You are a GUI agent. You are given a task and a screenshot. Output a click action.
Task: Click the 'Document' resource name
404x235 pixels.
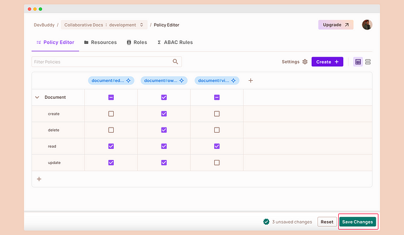coord(55,97)
